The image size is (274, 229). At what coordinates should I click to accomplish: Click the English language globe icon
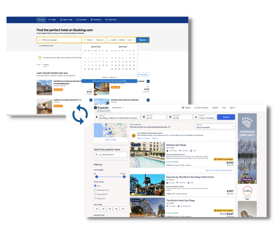(183, 108)
